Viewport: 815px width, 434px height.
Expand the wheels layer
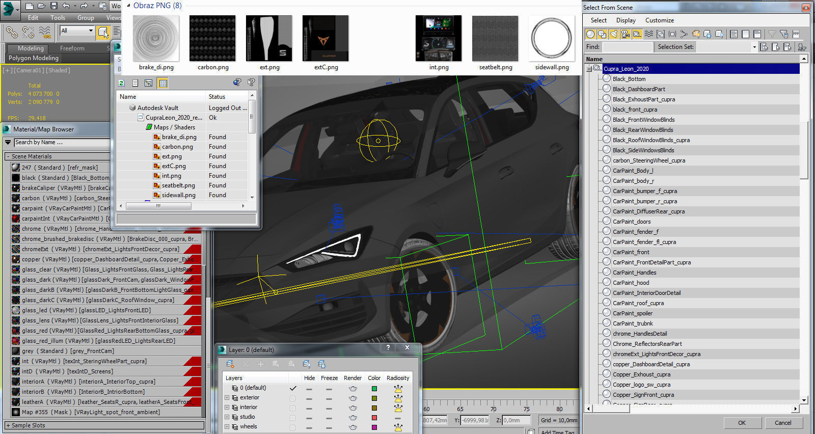(227, 427)
